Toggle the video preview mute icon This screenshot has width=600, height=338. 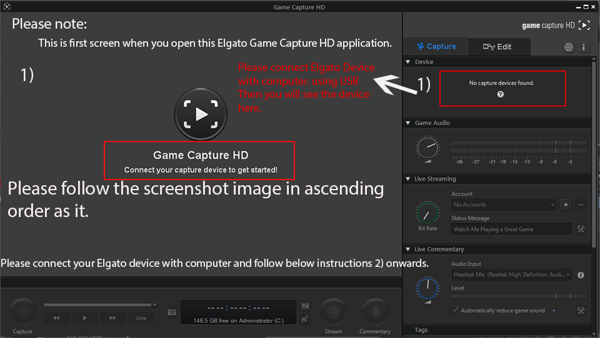click(x=305, y=306)
